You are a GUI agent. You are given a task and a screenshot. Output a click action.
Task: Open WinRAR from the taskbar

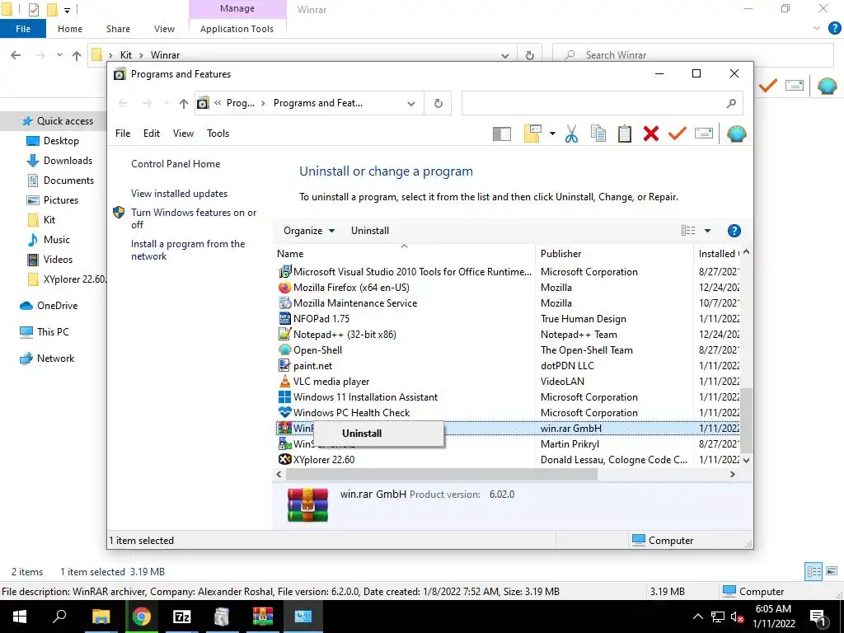coord(263,617)
